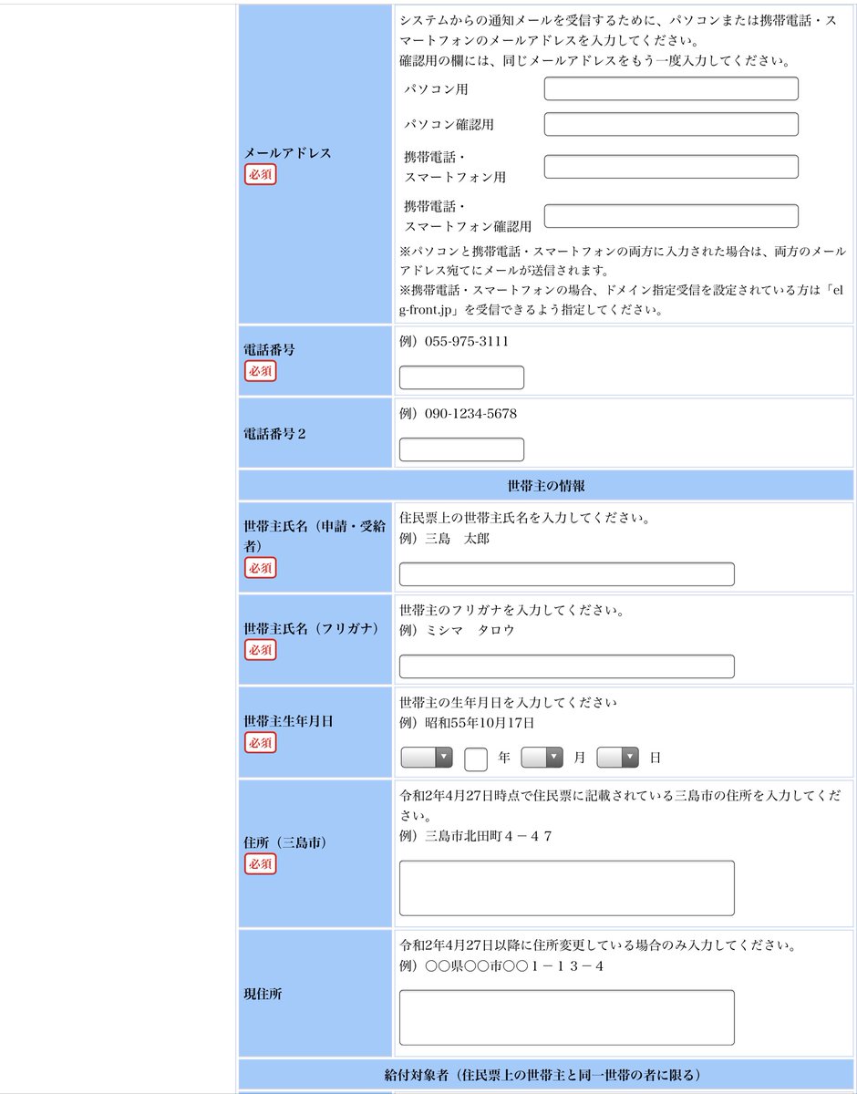Click the 携帯電話・スマートフォン確認用 confirmation field

coord(670,215)
